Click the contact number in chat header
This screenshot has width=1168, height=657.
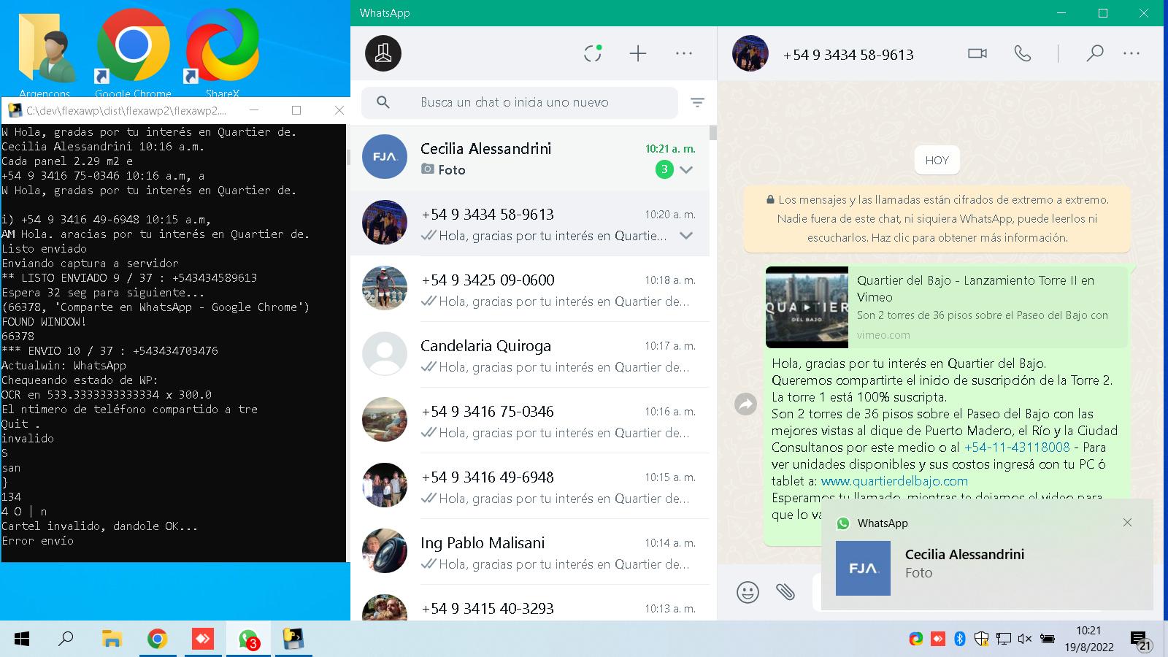848,55
